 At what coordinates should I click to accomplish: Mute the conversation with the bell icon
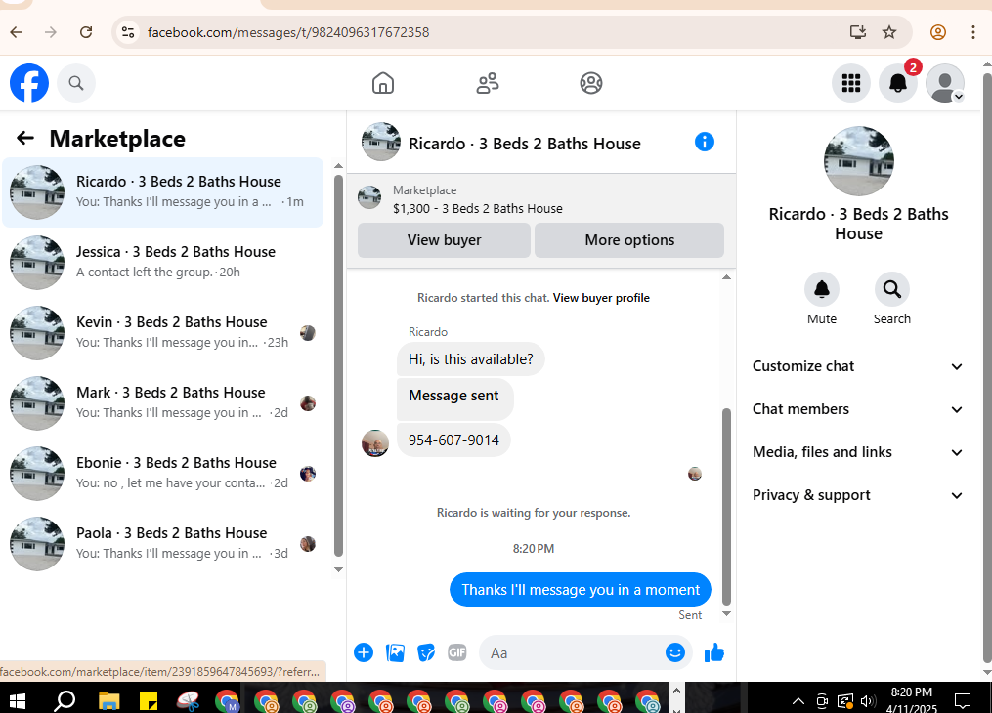[x=822, y=289]
